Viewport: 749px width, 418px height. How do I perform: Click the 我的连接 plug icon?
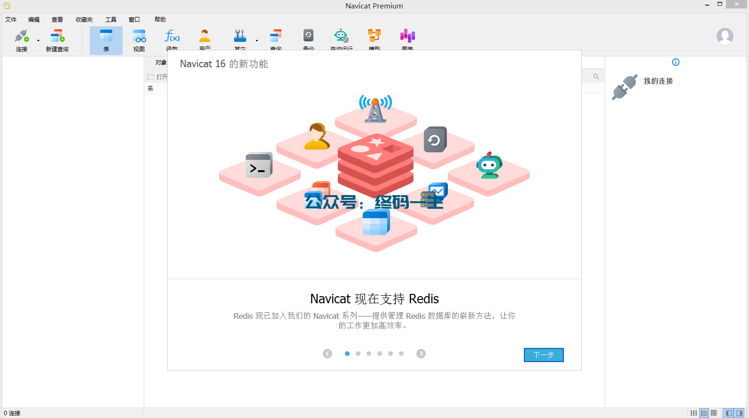point(624,87)
